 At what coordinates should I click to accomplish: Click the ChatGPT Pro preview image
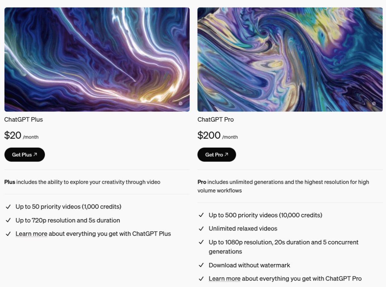(290, 60)
